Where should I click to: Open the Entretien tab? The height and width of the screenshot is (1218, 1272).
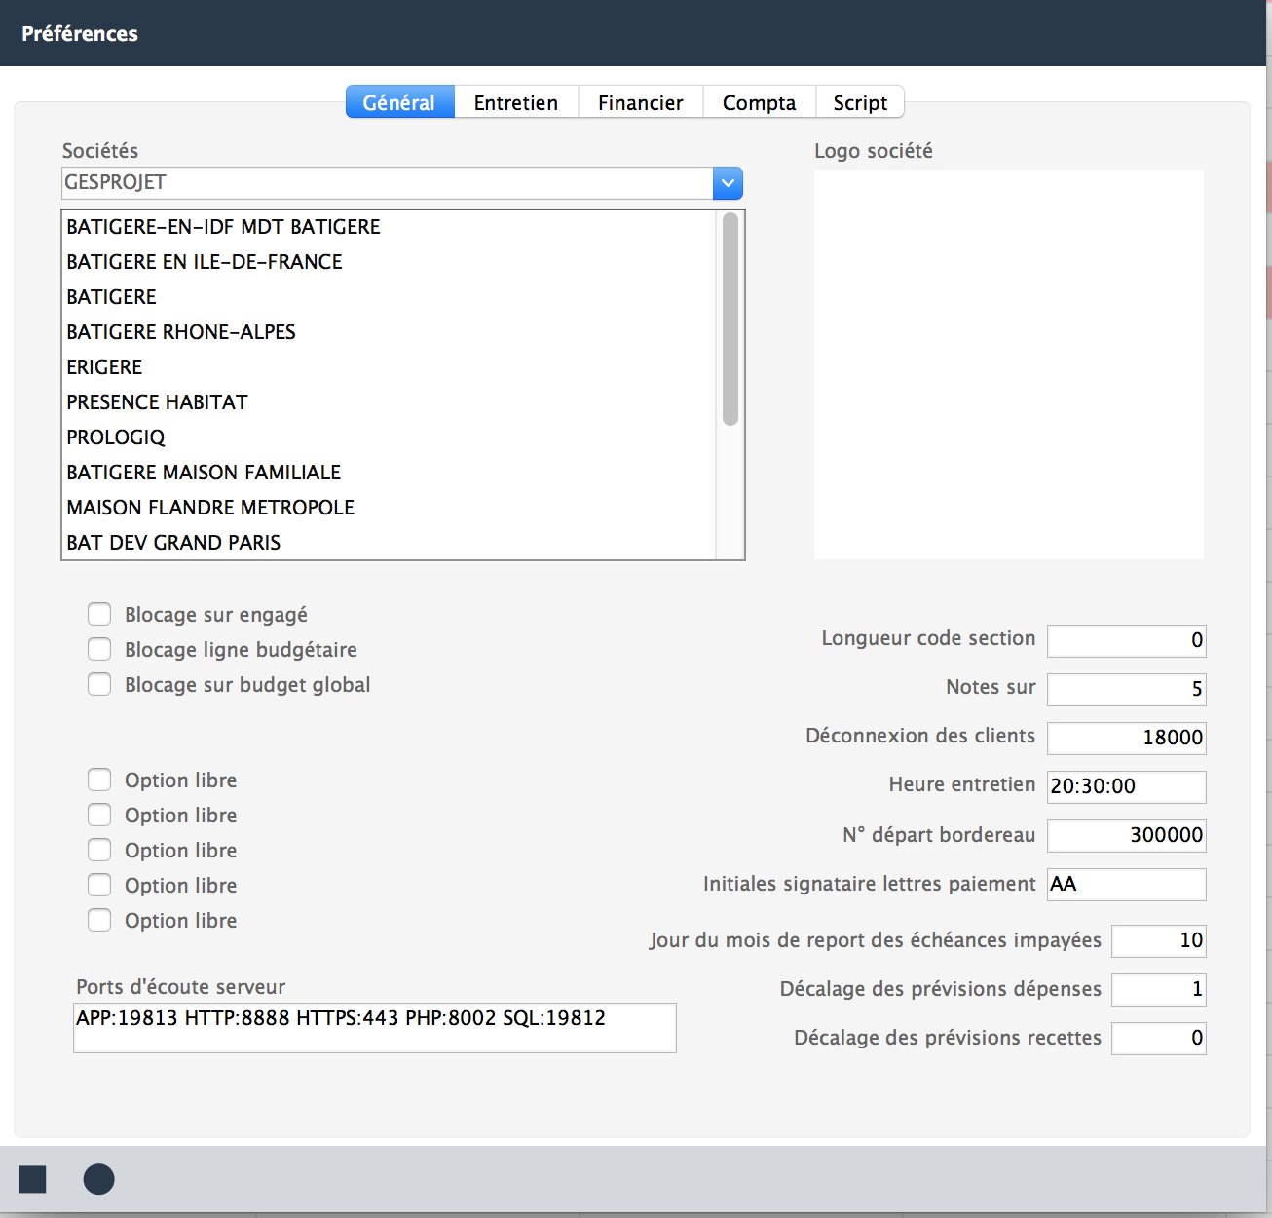tap(516, 102)
